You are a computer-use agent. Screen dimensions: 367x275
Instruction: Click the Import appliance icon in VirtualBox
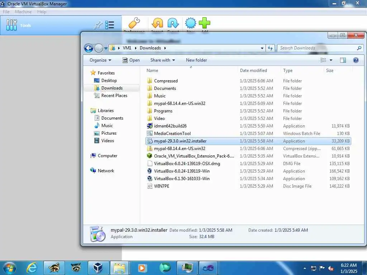point(157,23)
